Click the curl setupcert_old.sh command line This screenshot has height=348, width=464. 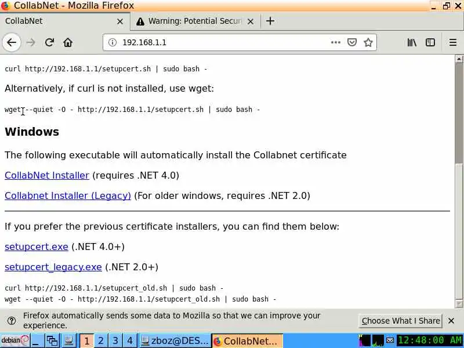coord(114,288)
